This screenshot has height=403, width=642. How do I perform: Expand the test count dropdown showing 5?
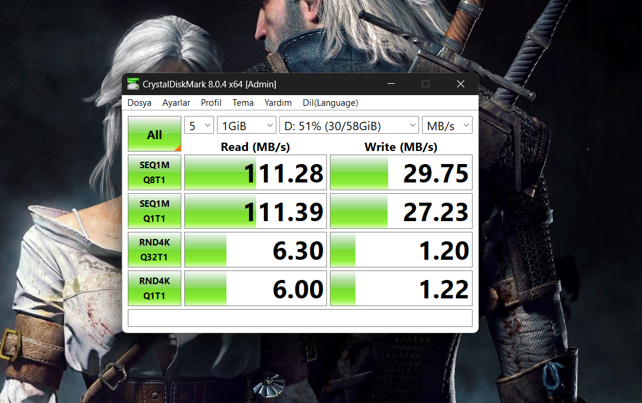coord(199,125)
